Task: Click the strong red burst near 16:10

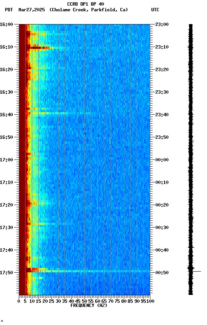Action: [39, 48]
